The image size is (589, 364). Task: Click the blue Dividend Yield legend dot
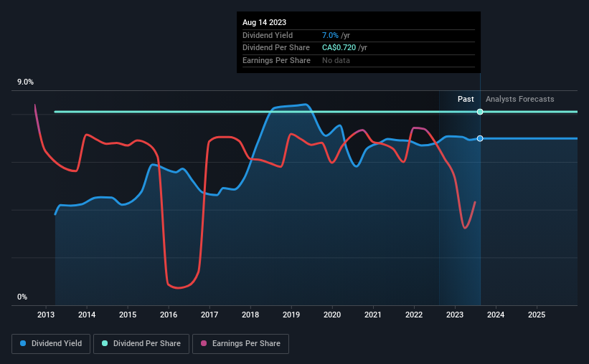click(x=23, y=343)
